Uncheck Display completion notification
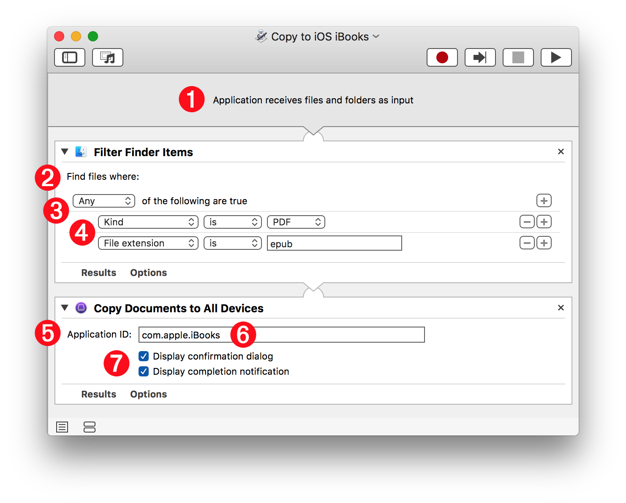 pos(144,371)
